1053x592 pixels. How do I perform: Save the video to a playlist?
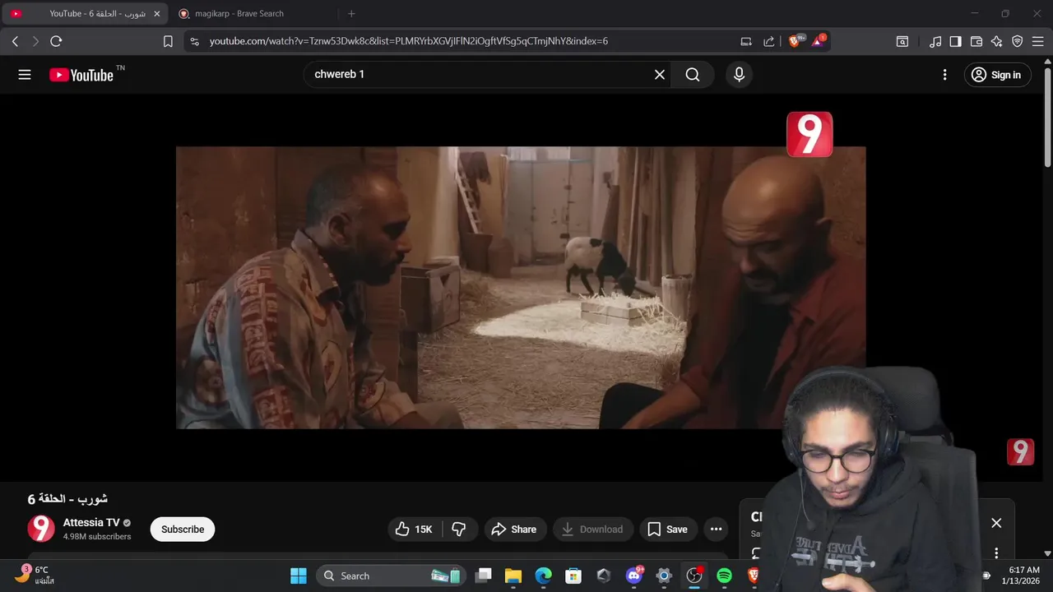(667, 530)
